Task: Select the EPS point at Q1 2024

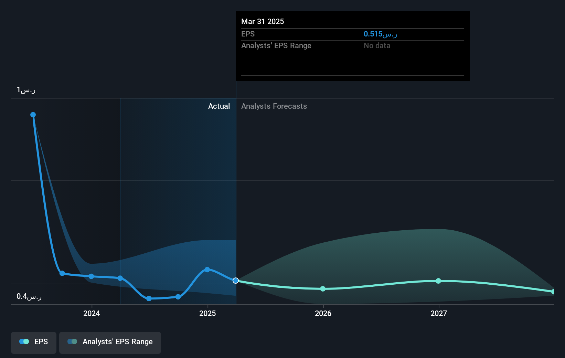Action: click(120, 278)
